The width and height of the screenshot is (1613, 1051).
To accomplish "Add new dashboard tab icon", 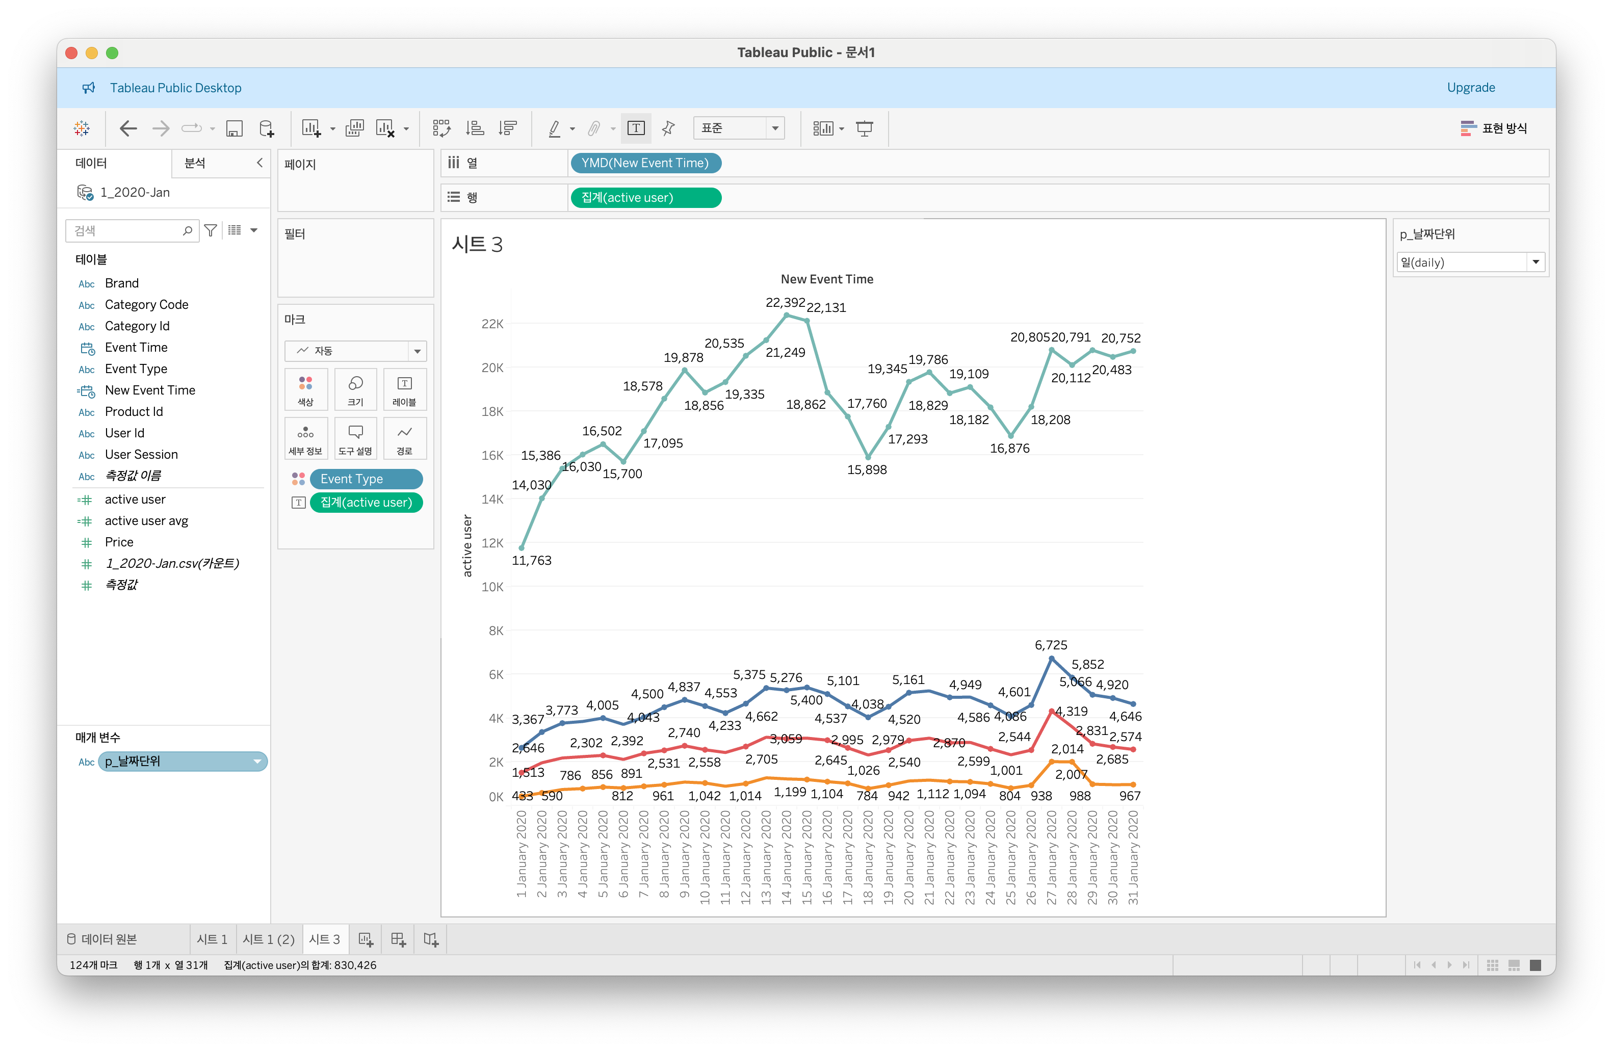I will (x=398, y=939).
